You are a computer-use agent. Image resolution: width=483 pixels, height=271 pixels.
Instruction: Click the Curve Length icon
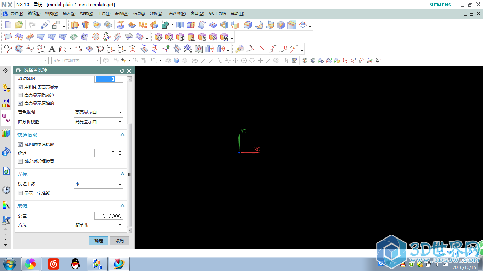[x=283, y=49]
